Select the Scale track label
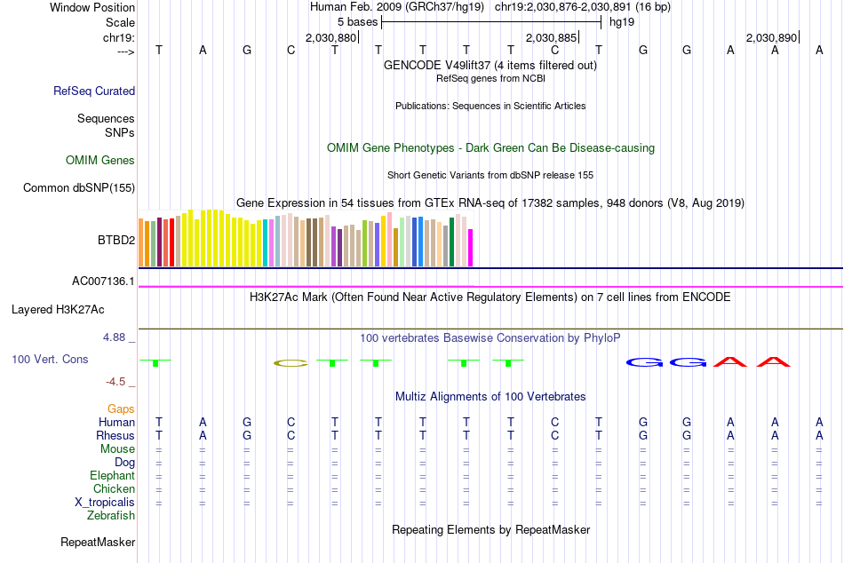Screen dimensions: 844x563 120,22
